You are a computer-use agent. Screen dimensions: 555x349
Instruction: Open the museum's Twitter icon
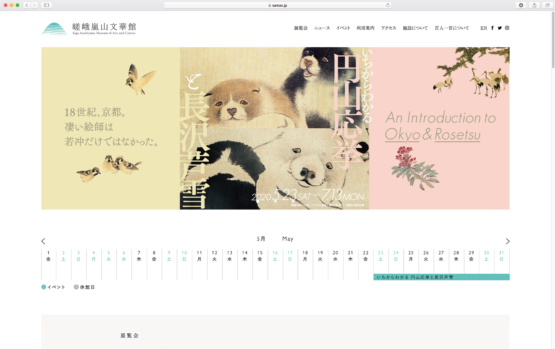(500, 28)
